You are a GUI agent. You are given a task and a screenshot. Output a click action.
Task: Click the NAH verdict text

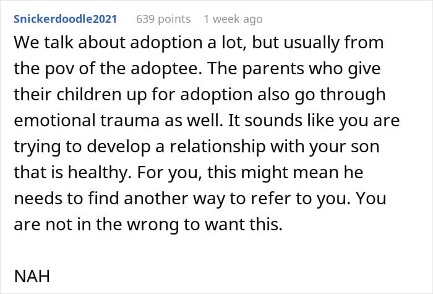coord(32,276)
